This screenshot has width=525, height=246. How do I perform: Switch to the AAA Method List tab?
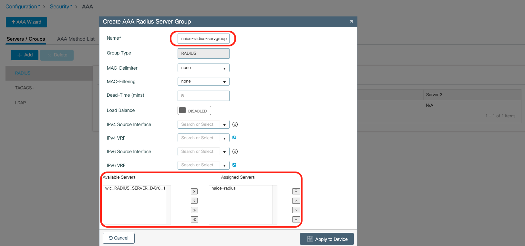pyautogui.click(x=76, y=39)
